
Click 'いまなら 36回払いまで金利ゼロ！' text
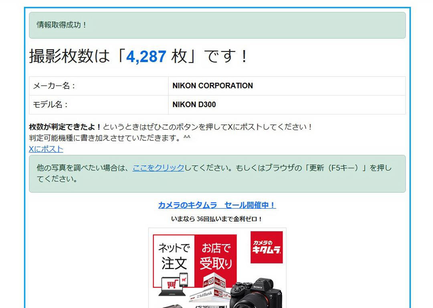click(x=217, y=219)
